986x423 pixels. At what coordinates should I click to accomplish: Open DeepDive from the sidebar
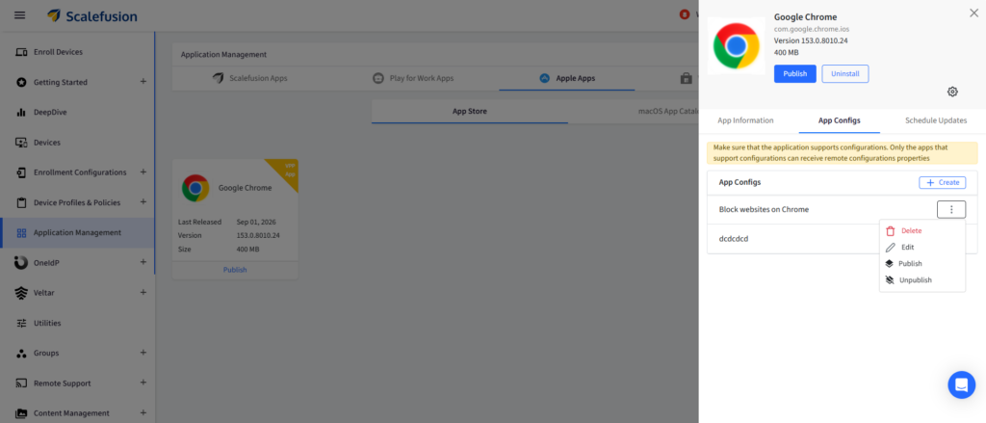(50, 112)
